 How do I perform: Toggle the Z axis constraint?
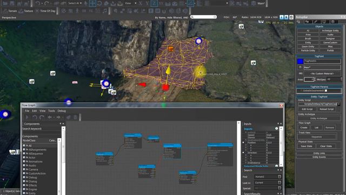pos(154,3)
